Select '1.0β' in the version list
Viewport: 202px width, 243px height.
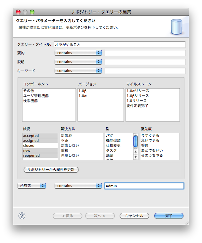[x=83, y=91]
